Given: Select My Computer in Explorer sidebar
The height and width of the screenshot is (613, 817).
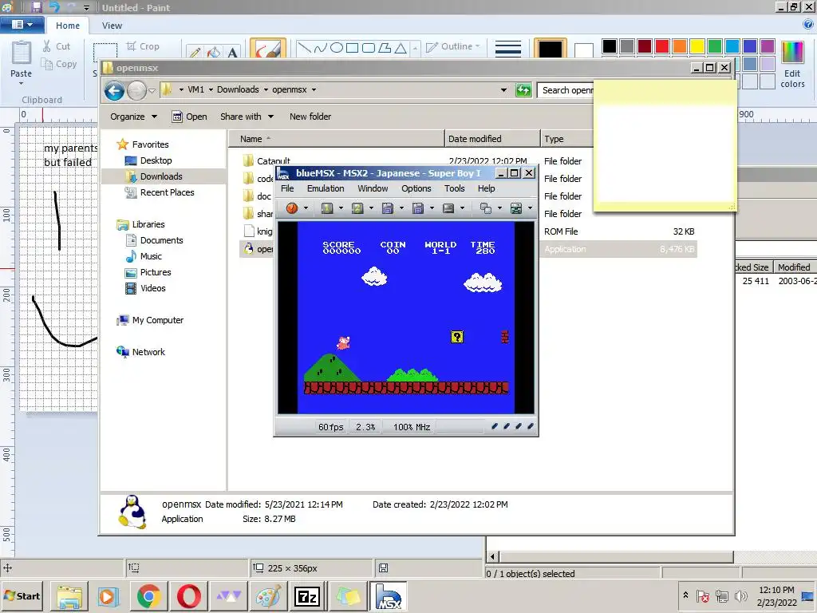Looking at the screenshot, I should point(157,320).
